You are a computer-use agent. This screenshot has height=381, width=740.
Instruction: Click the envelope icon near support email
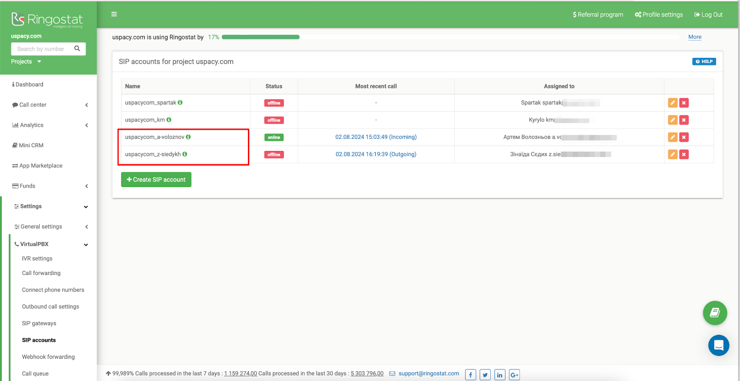click(x=392, y=374)
